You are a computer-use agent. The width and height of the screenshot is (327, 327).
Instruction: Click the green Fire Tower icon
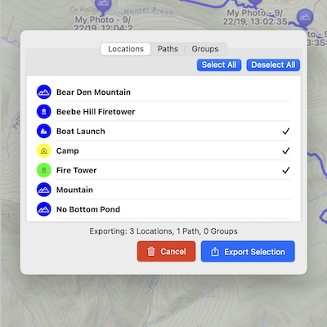click(44, 170)
